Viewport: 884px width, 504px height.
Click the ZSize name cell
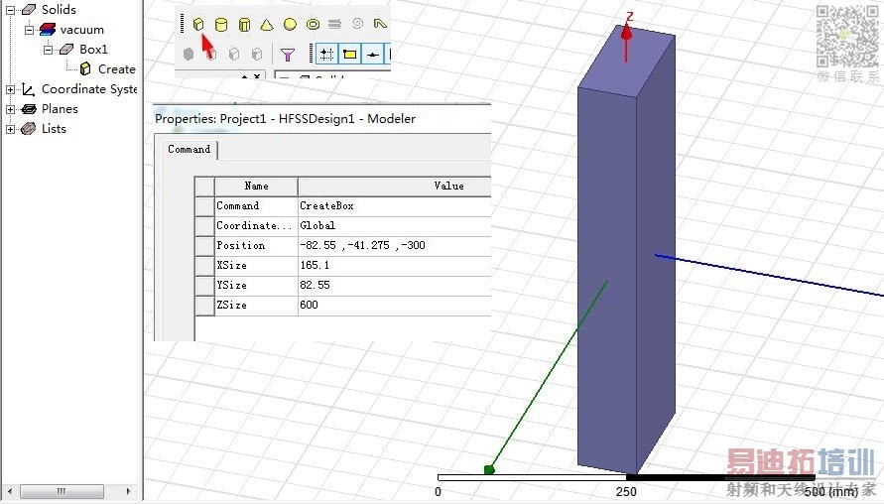tap(257, 305)
